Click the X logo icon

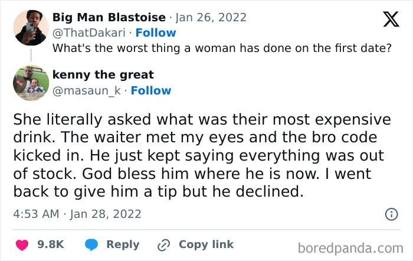tap(391, 20)
